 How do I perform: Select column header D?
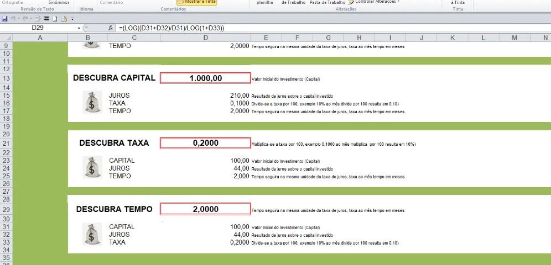(x=206, y=38)
